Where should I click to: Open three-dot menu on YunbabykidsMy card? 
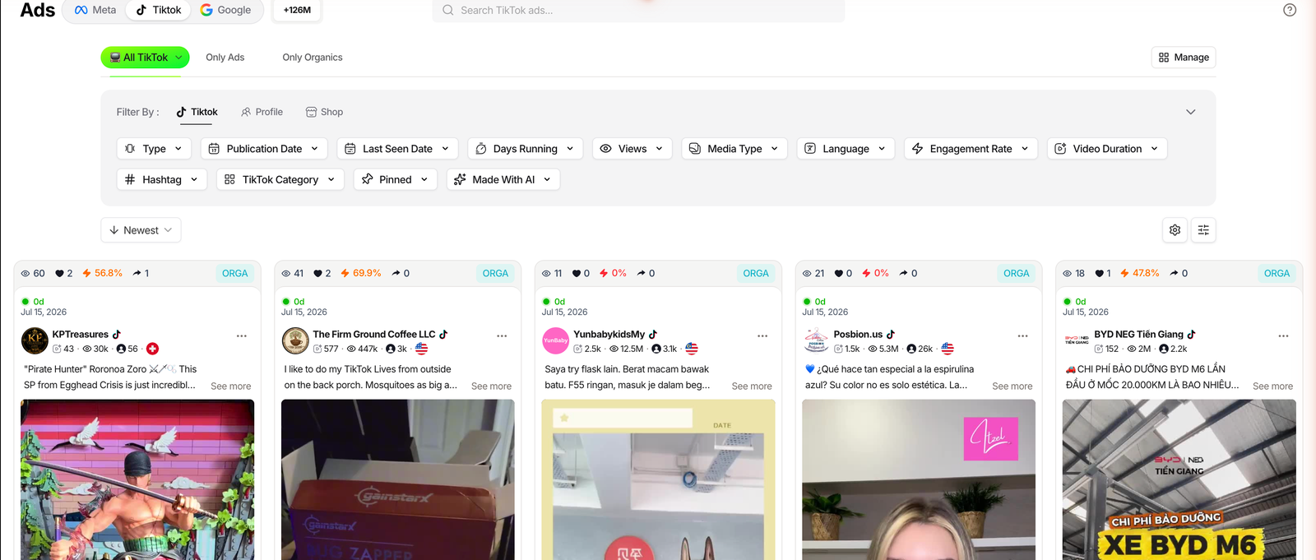[x=762, y=336]
